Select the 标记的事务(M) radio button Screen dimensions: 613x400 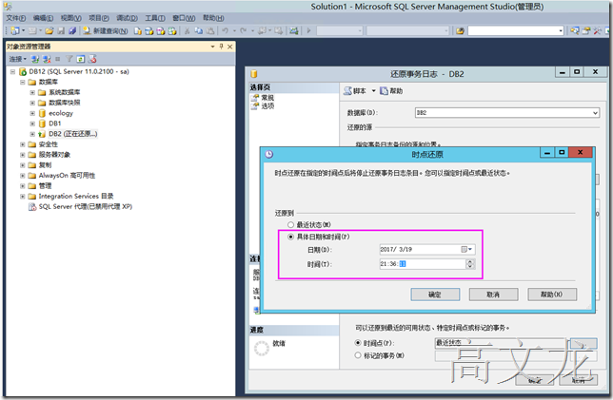click(x=358, y=355)
